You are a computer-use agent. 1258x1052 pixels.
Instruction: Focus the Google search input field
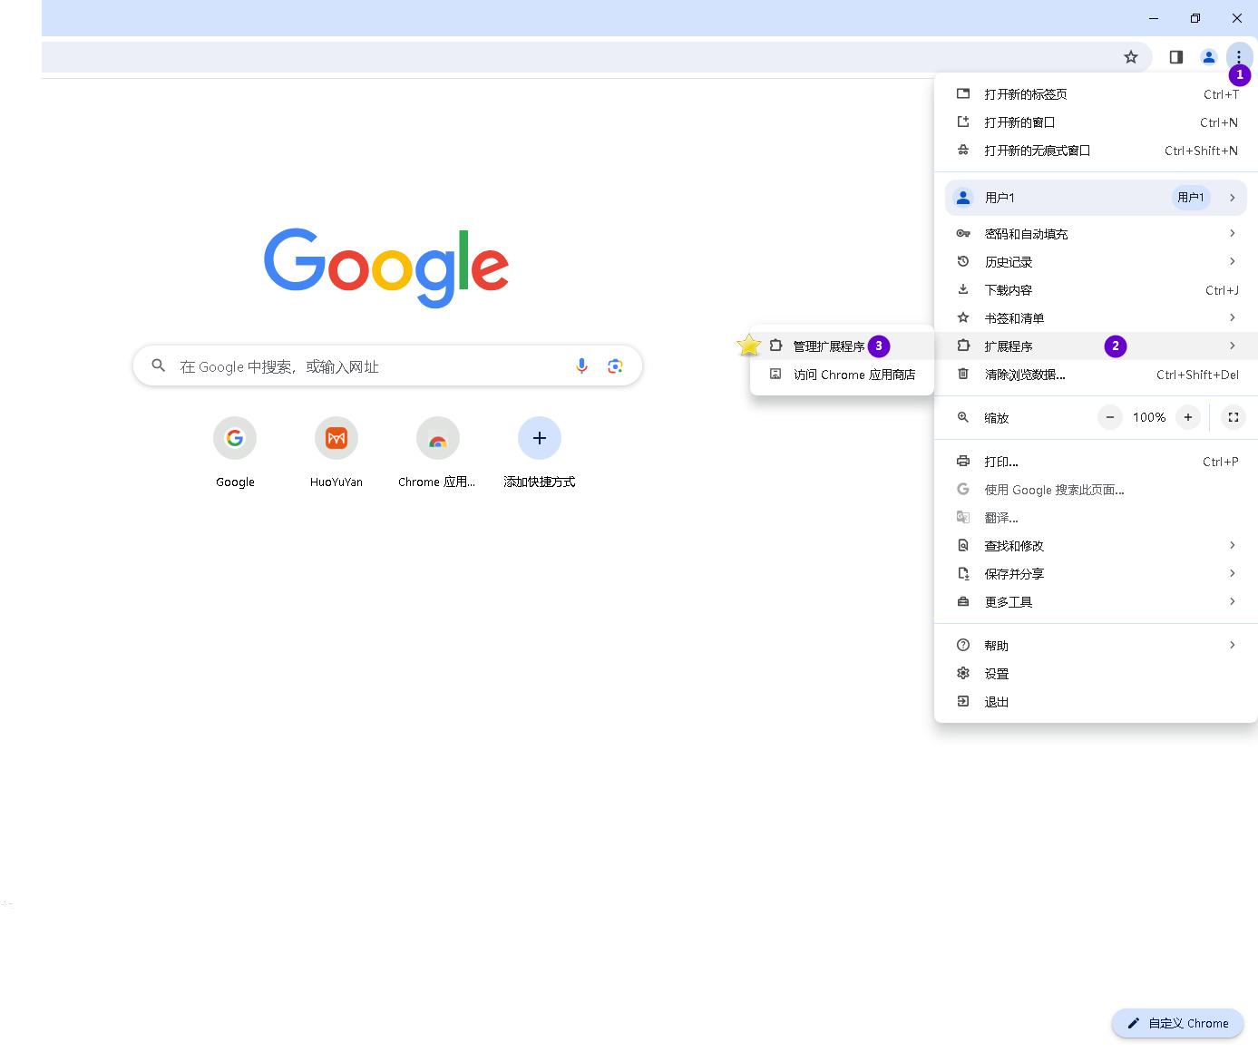click(x=387, y=365)
